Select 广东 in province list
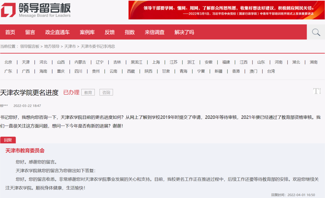 8,71
